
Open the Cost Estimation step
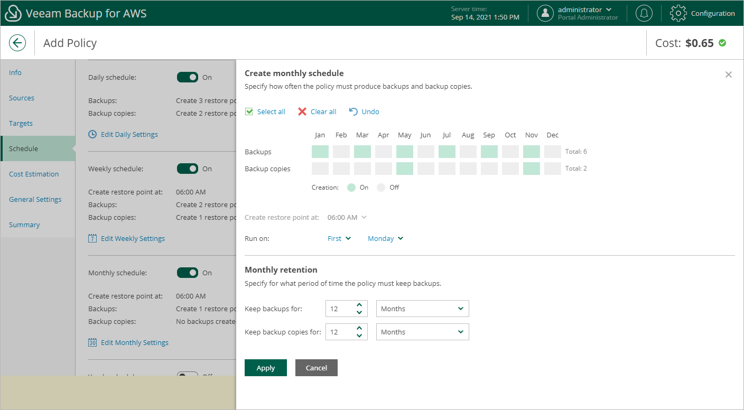coord(34,174)
